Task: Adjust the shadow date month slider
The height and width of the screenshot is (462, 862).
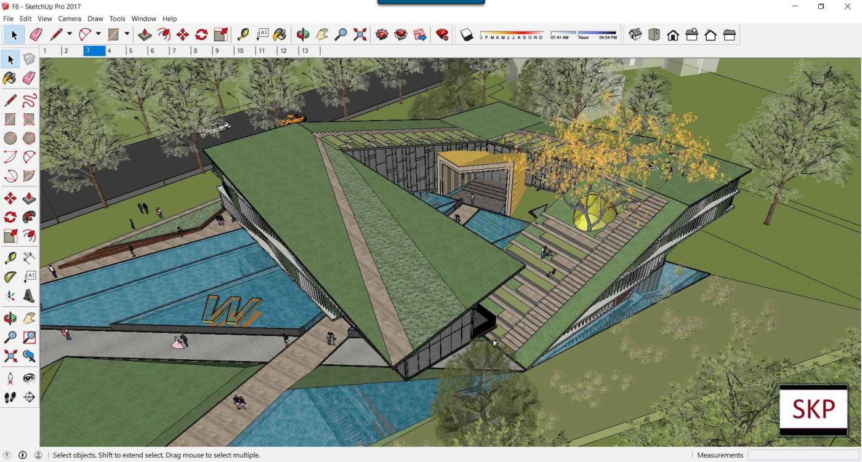Action: pos(512,33)
